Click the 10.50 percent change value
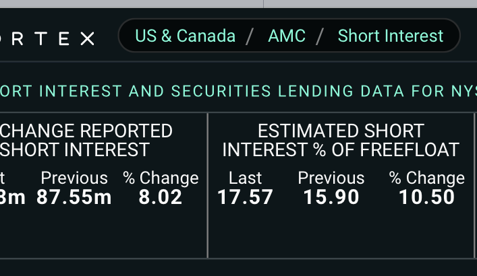Screen dimensions: 477x276 (x=426, y=197)
